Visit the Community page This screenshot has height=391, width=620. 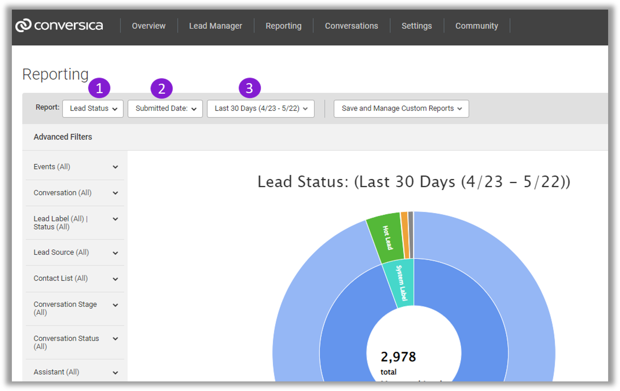coord(477,26)
